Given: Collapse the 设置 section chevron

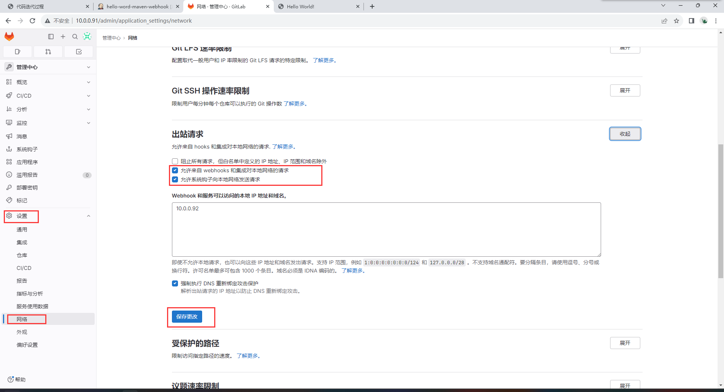Looking at the screenshot, I should point(89,216).
